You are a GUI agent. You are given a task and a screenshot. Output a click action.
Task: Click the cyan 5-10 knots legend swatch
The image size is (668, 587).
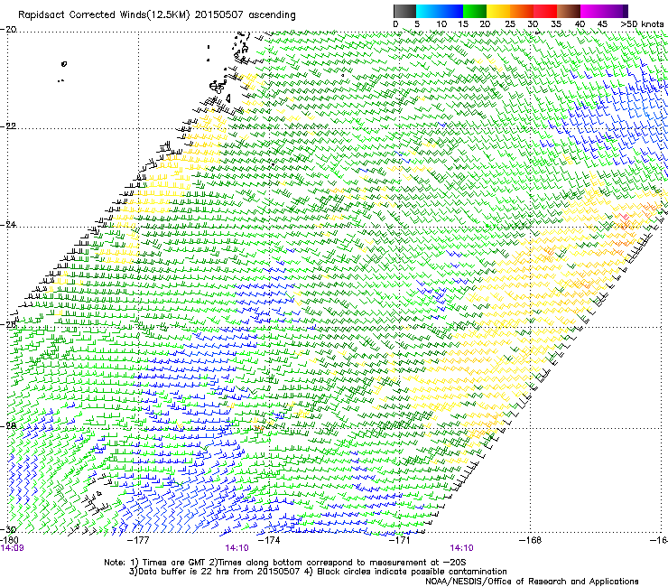point(428,11)
